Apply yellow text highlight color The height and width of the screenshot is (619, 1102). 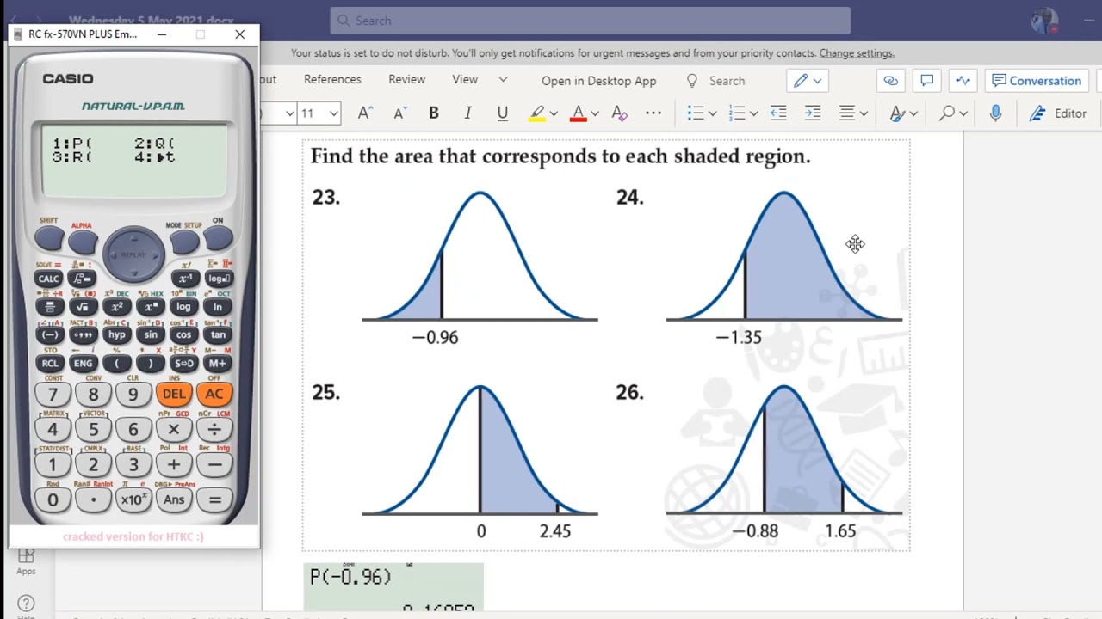pyautogui.click(x=537, y=113)
